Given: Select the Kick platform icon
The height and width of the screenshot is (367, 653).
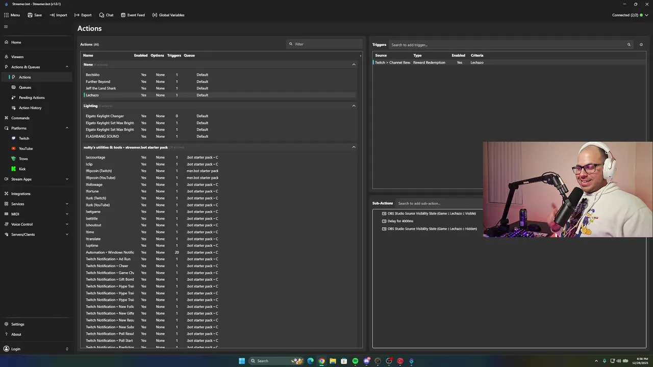Looking at the screenshot, I should (14, 169).
